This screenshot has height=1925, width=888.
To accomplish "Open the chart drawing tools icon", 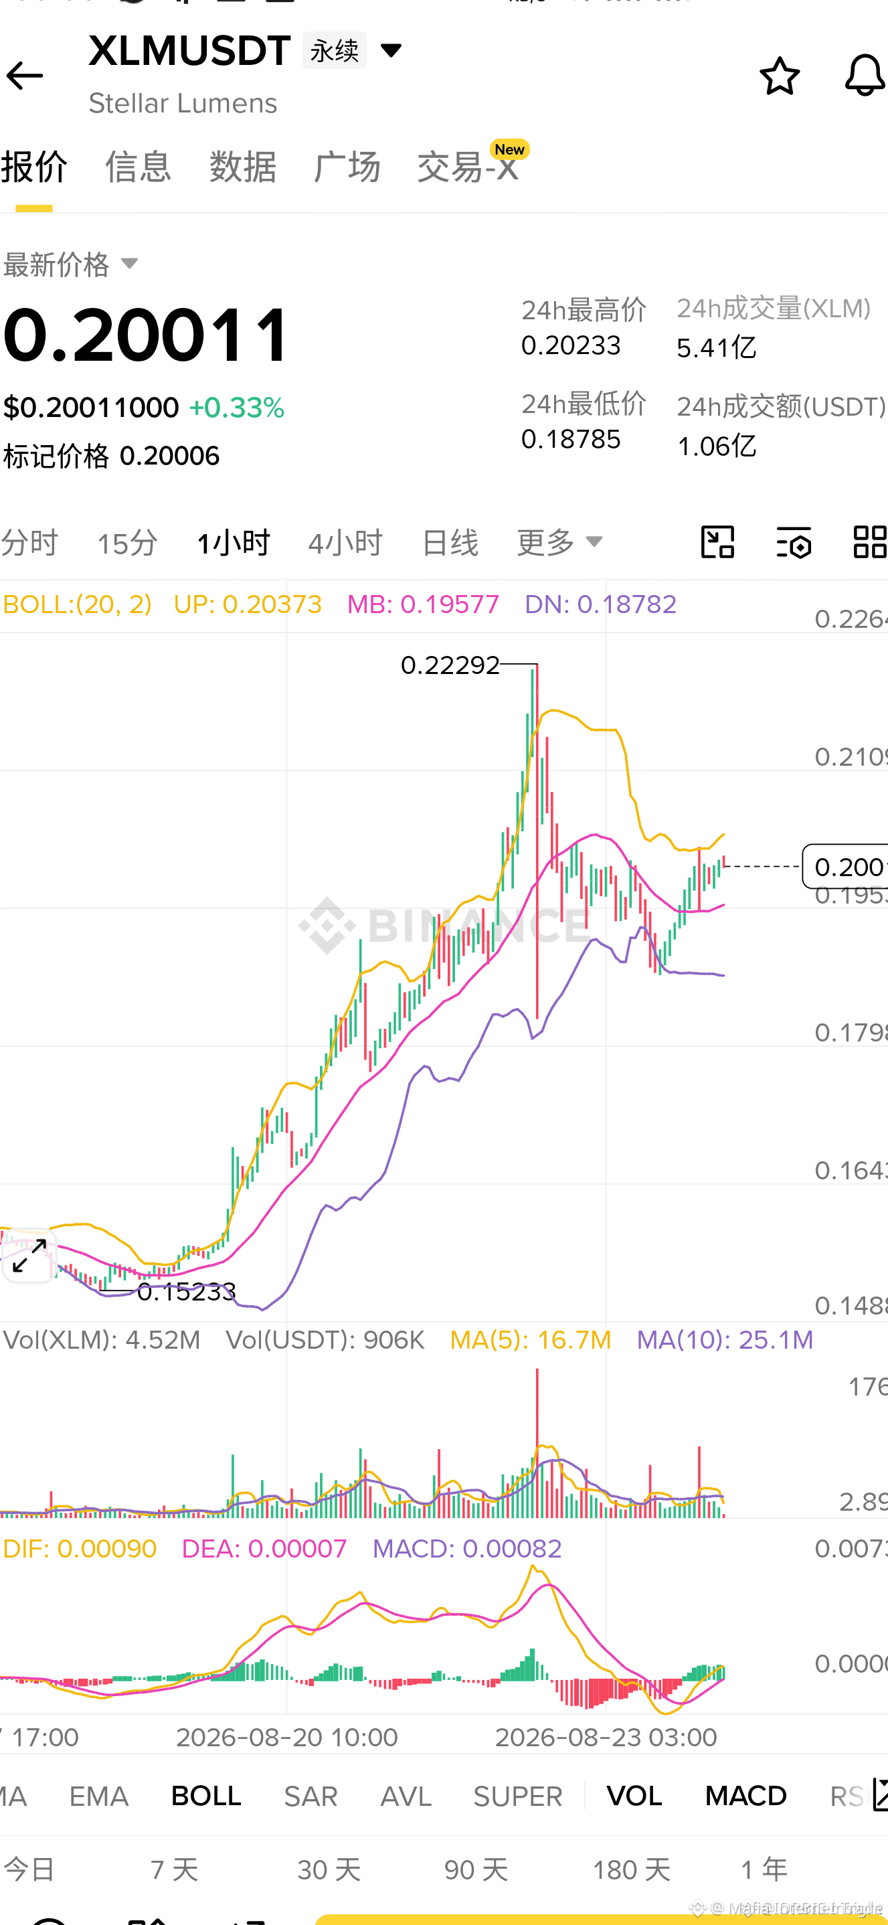I will (717, 541).
